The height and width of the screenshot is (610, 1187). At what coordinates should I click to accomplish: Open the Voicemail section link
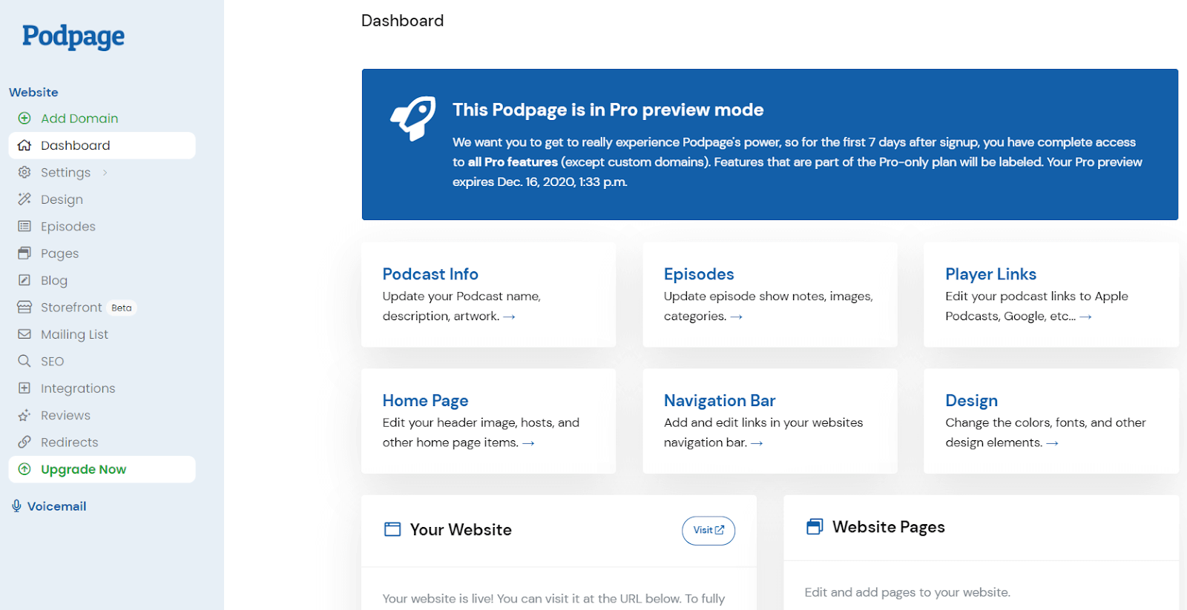56,506
